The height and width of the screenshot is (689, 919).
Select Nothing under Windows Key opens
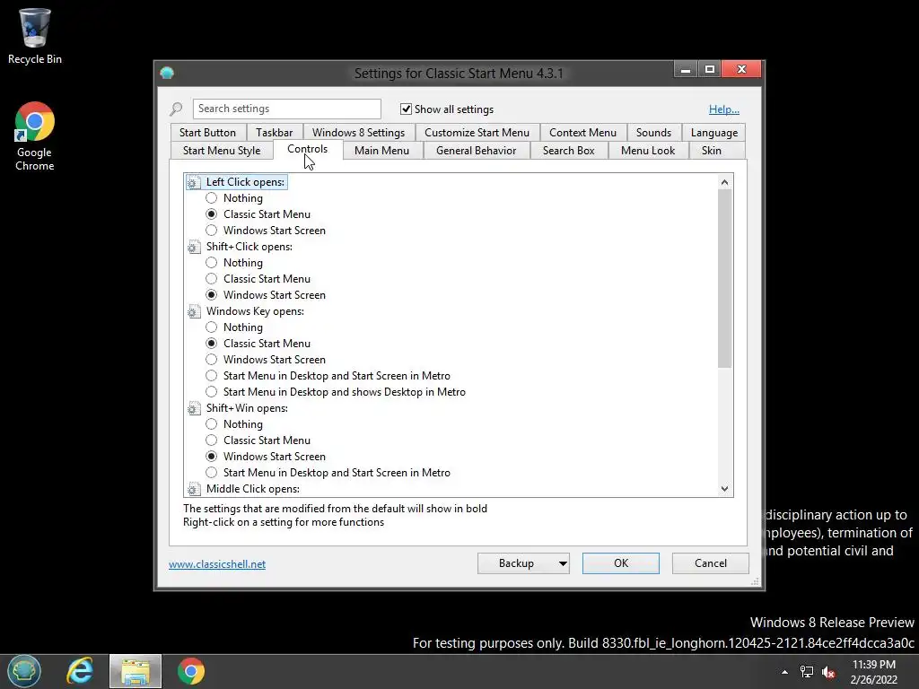pos(212,327)
